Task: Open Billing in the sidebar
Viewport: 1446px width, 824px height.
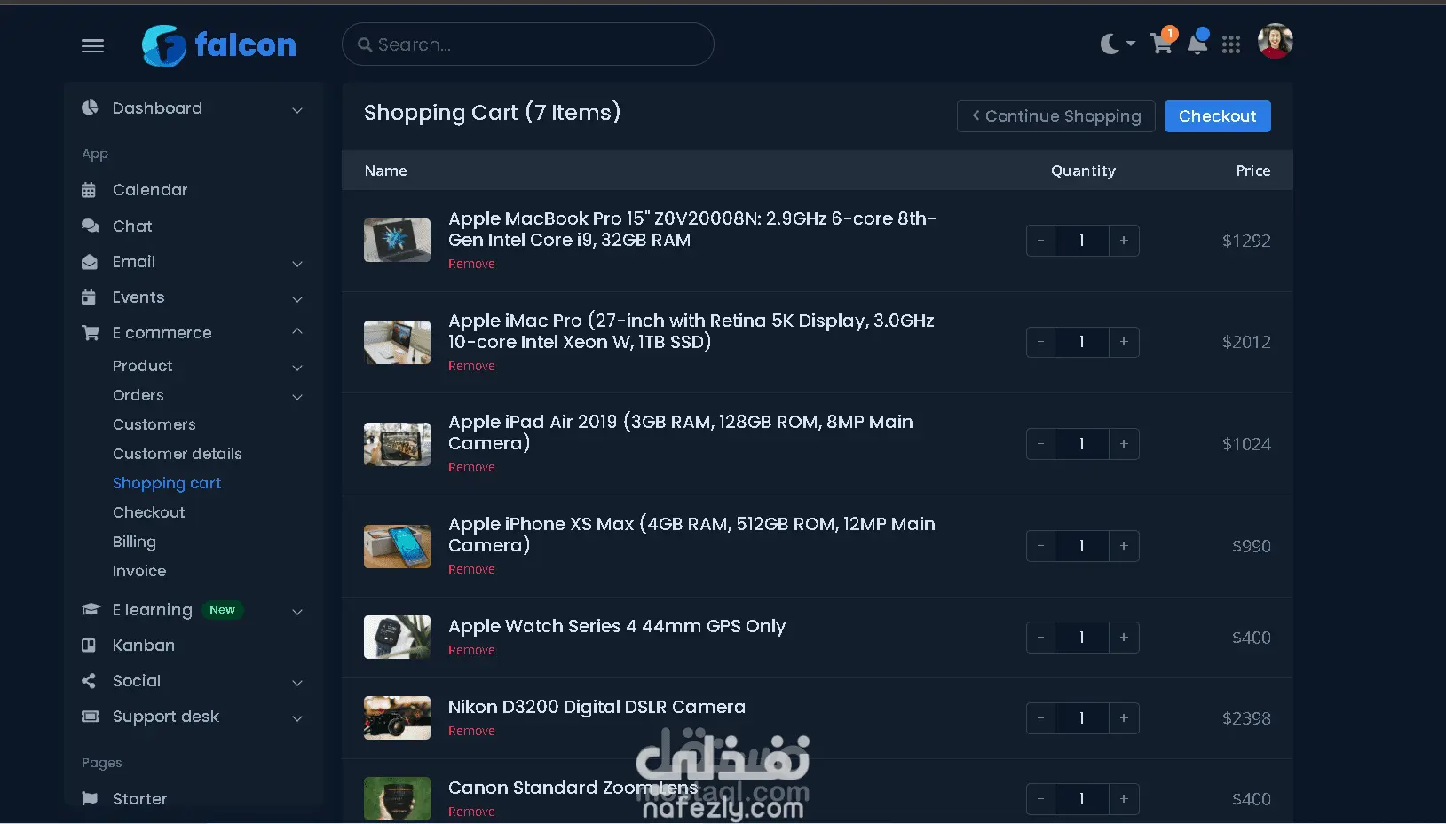Action: point(134,542)
